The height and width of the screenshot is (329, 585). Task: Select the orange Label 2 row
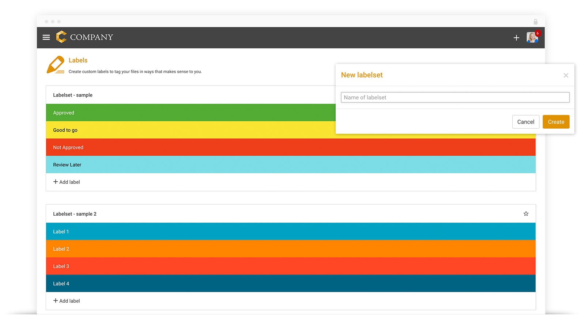(290, 249)
